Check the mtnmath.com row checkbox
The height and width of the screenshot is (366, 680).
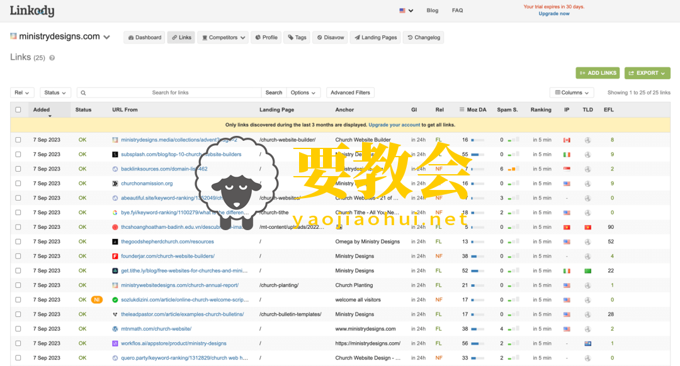coord(18,329)
